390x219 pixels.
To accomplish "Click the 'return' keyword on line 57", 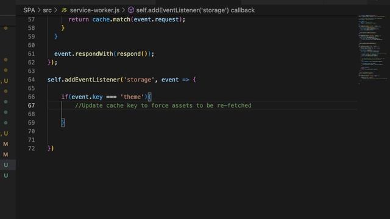I will pyautogui.click(x=79, y=19).
